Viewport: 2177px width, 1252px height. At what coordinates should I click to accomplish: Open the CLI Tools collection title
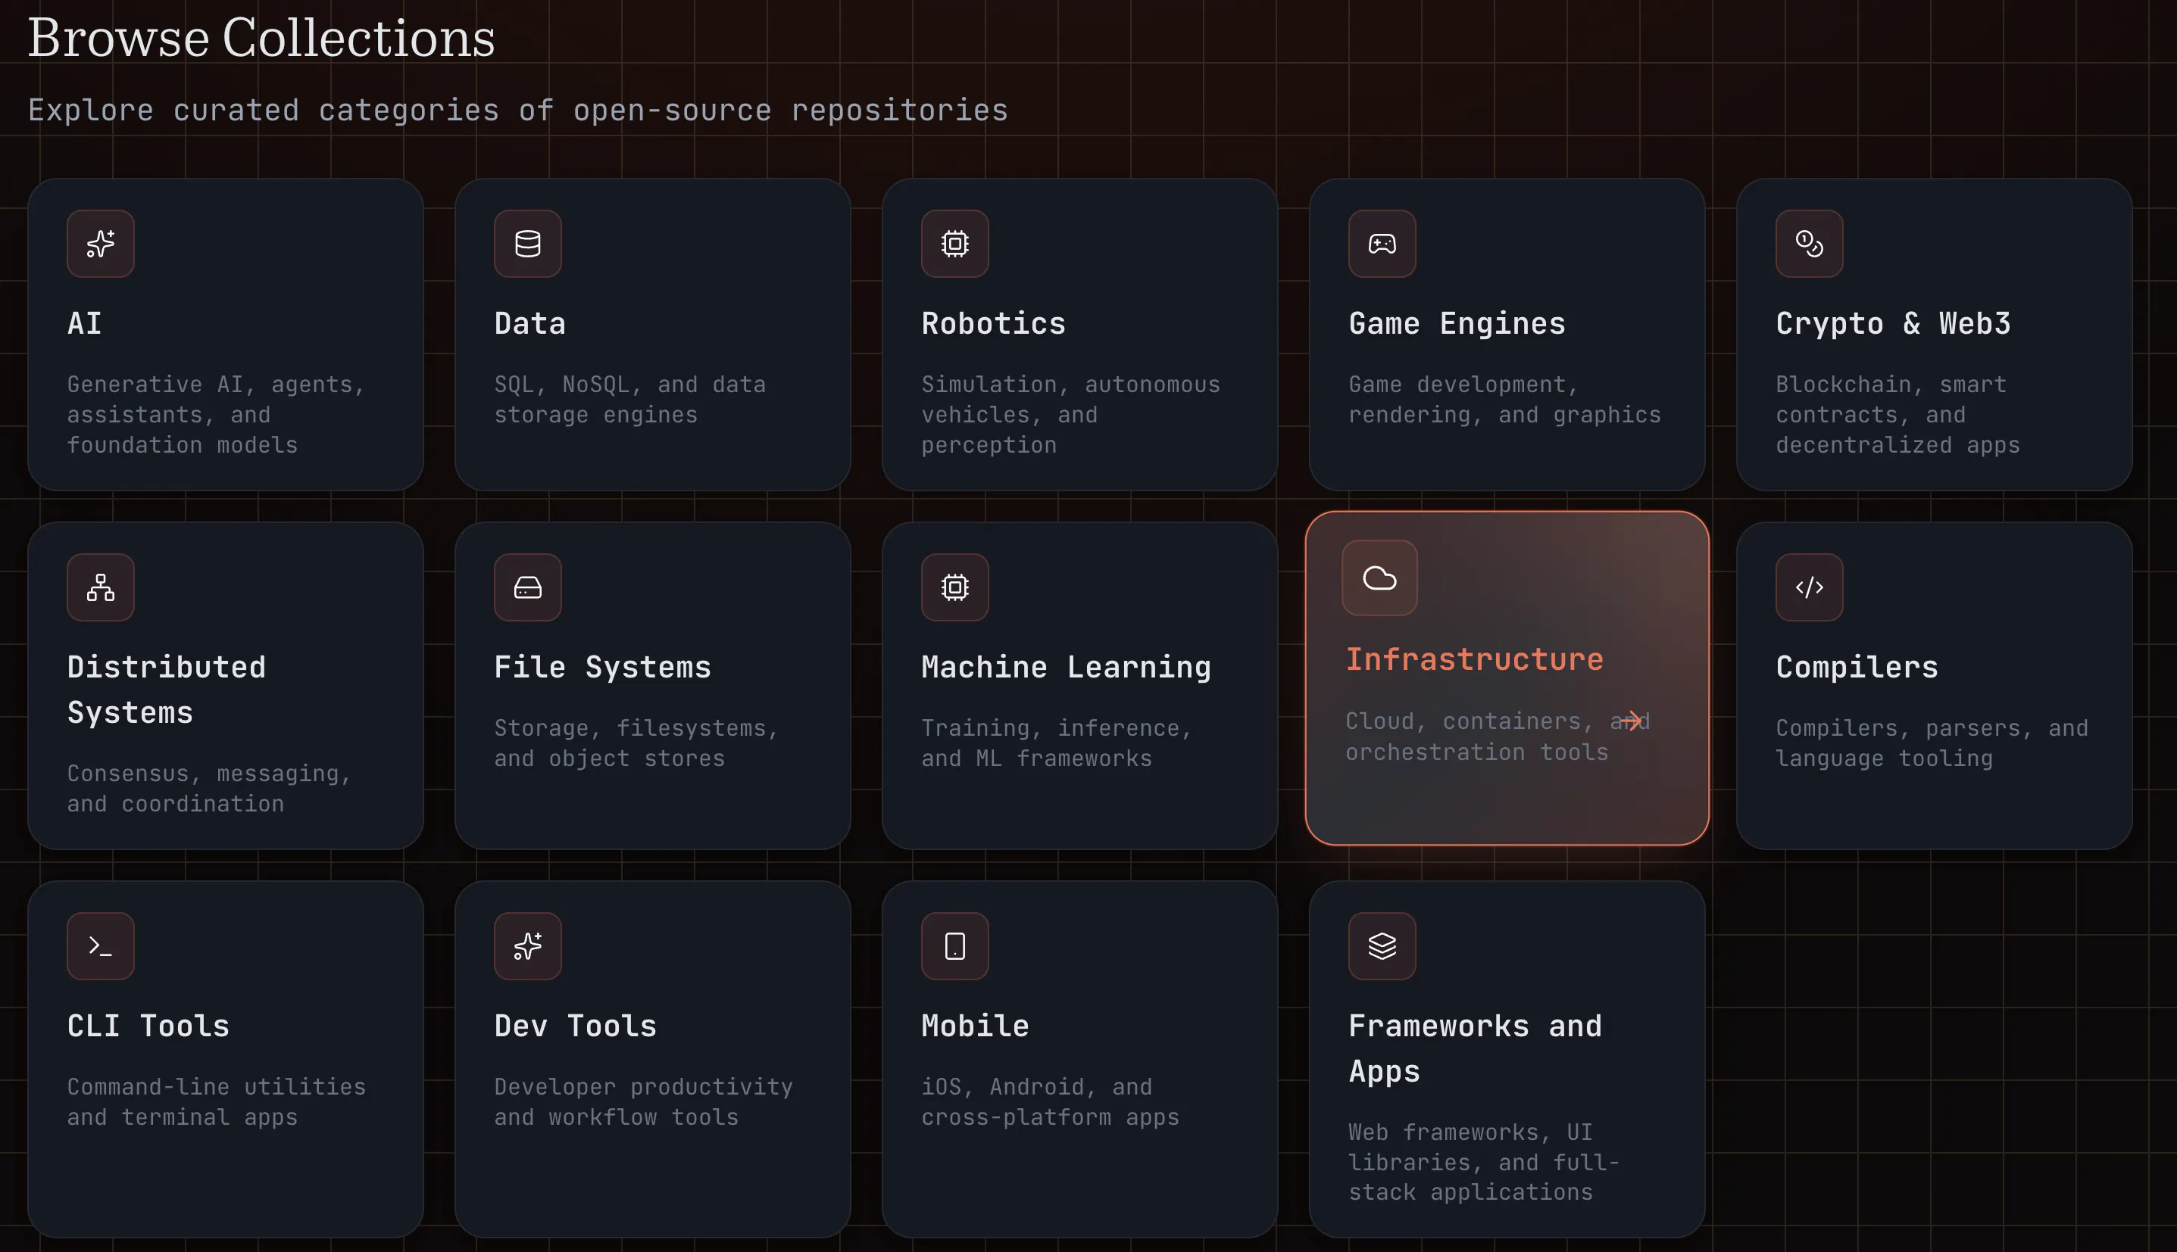[148, 1026]
